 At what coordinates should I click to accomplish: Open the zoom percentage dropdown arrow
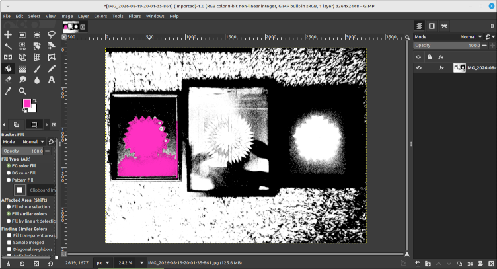pos(141,262)
